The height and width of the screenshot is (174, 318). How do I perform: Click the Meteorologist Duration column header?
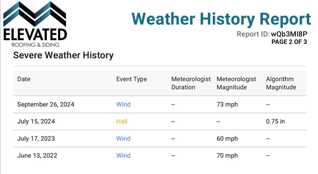pyautogui.click(x=191, y=83)
